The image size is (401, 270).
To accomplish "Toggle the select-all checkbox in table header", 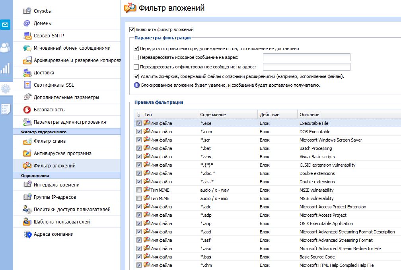I will [x=139, y=115].
